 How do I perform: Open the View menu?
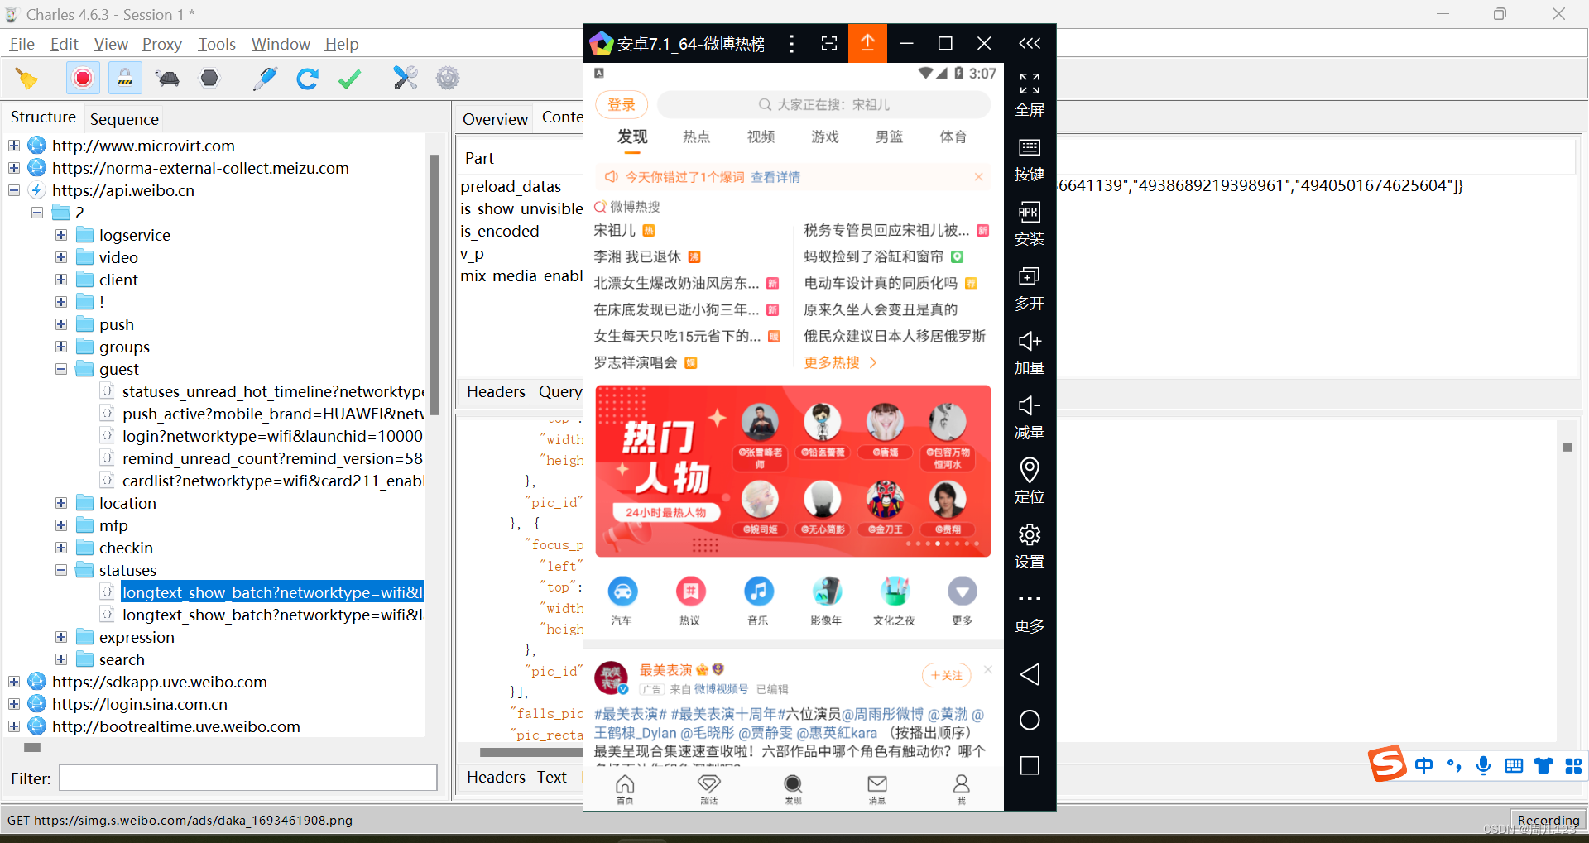(x=111, y=44)
